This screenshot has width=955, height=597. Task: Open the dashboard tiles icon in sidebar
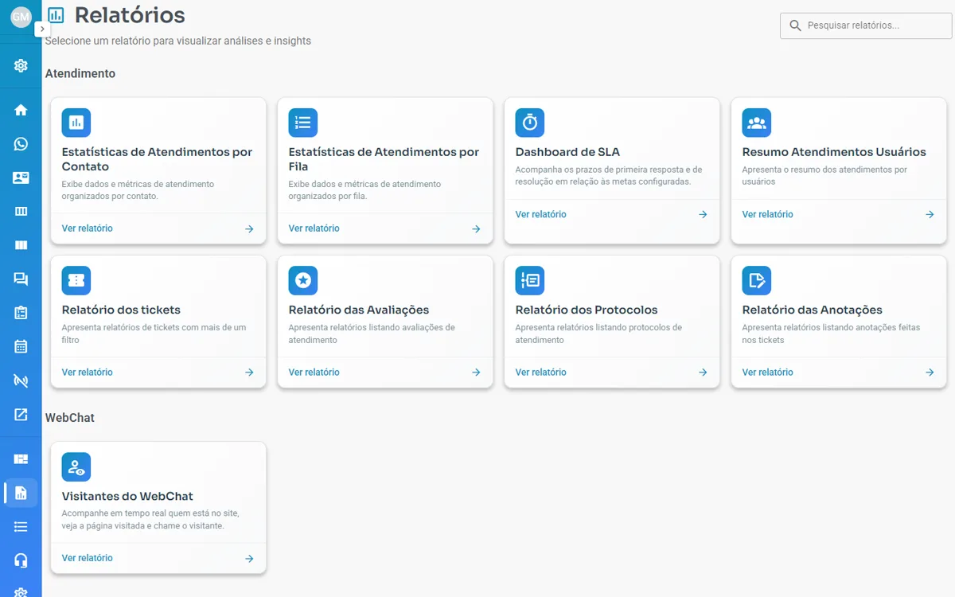click(x=21, y=458)
